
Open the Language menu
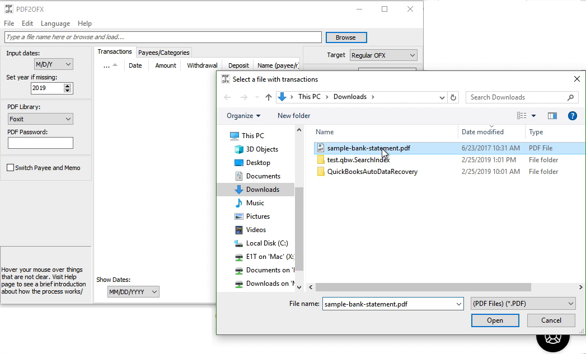tap(55, 23)
